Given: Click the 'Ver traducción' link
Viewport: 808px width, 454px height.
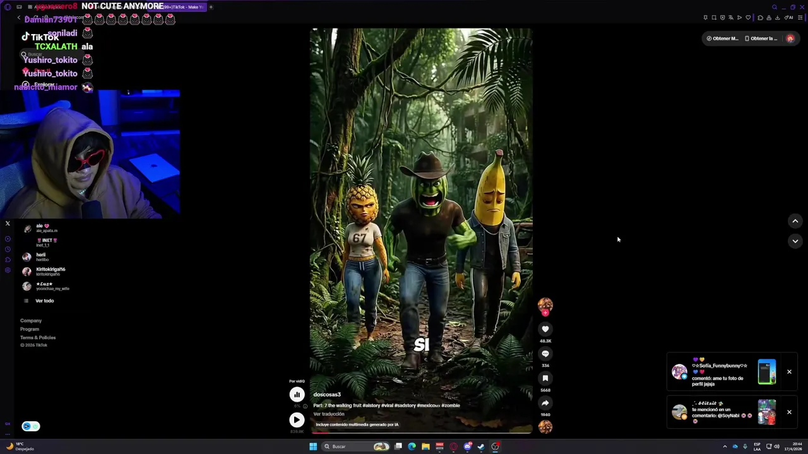Looking at the screenshot, I should pos(329,414).
